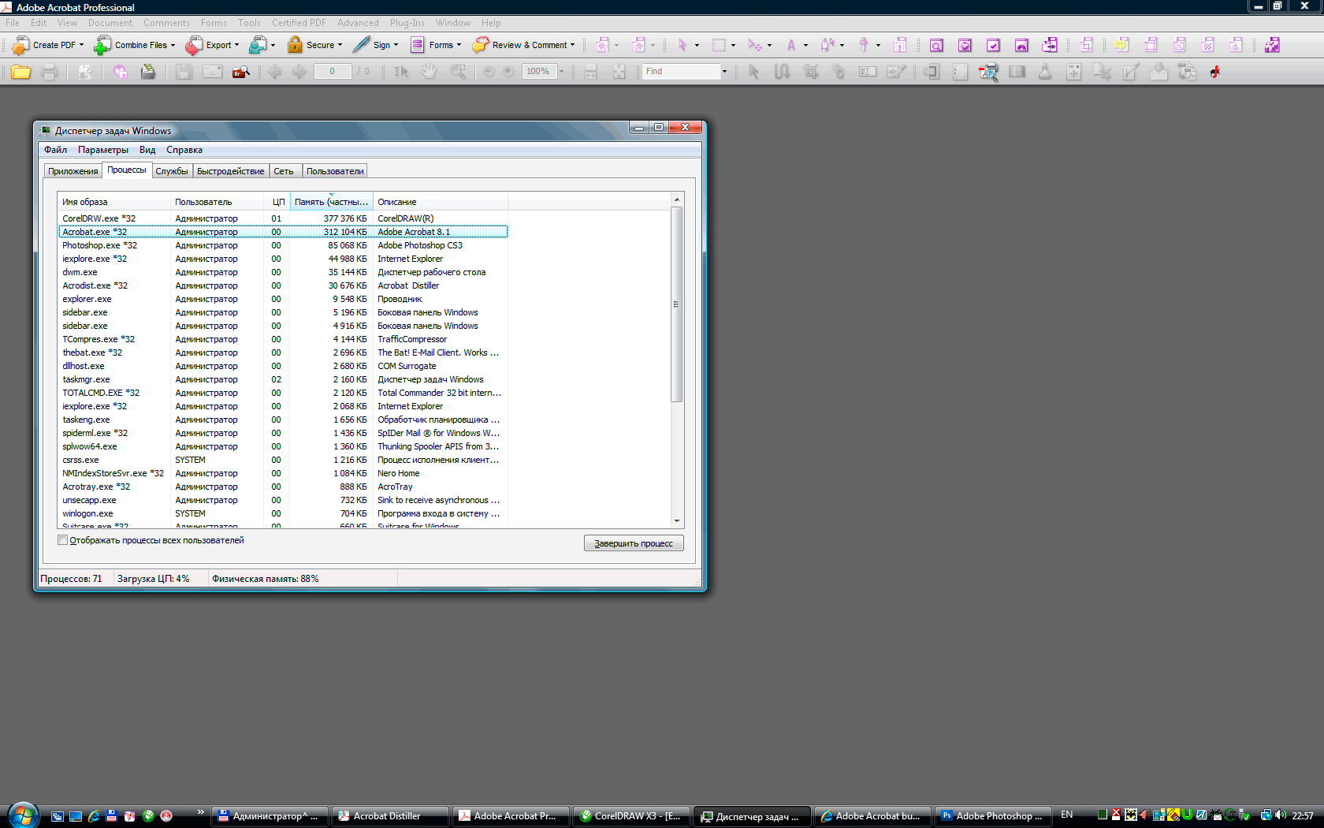Select the Marquee Zoom tool
This screenshot has width=1324, height=828.
[458, 72]
